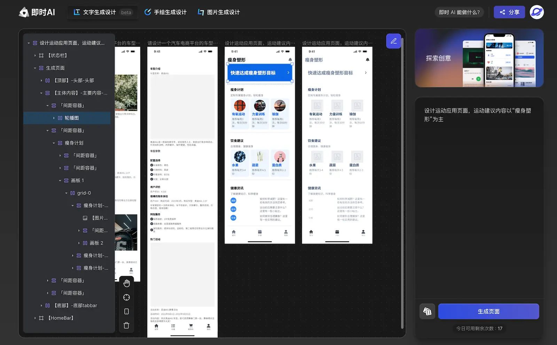Open the user avatar profile
The image size is (557, 345).
(536, 12)
